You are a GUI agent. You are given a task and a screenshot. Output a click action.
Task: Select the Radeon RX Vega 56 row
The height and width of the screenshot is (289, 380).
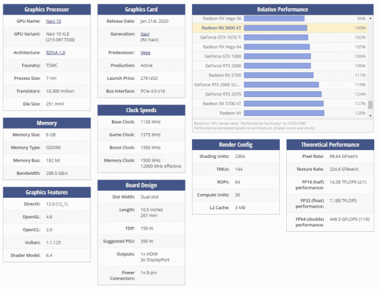point(280,18)
